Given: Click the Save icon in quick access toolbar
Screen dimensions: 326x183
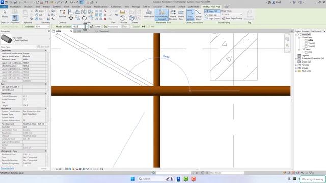Looking at the screenshot, I should point(15,2).
